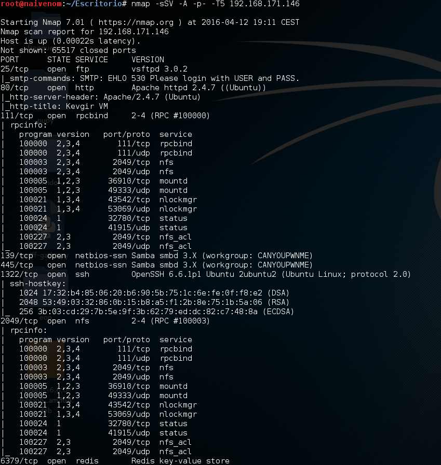This screenshot has width=441, height=465.
Task: Click the root@naivenom prompt text
Action: [31, 4]
